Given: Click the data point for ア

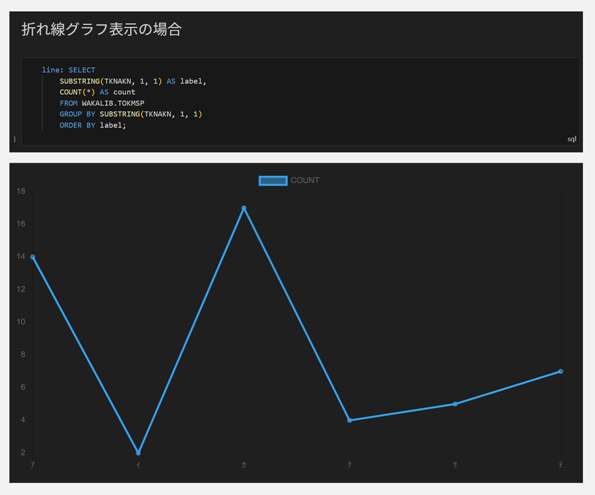Looking at the screenshot, I should point(32,257).
